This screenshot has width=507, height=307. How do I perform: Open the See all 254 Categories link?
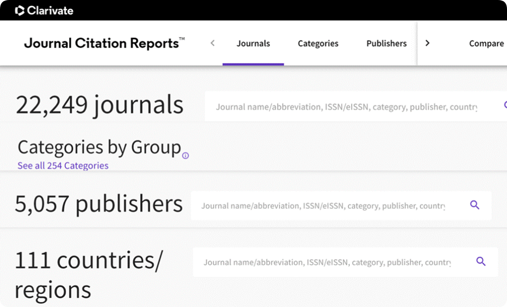click(x=63, y=166)
